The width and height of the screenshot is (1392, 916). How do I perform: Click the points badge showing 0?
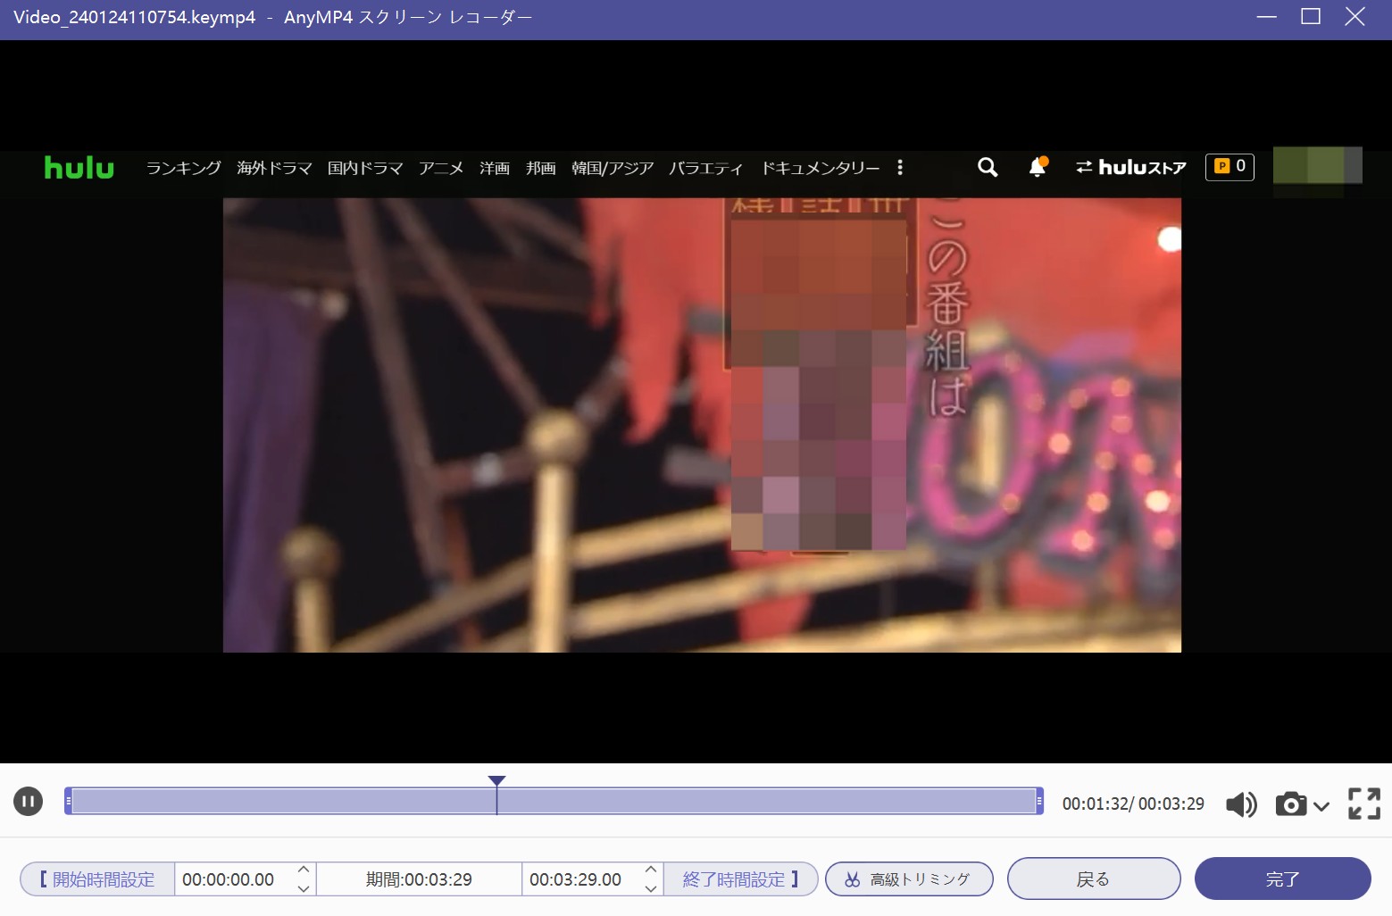1229,166
